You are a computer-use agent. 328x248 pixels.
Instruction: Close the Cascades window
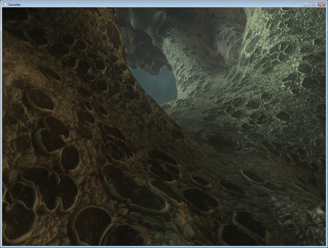pos(322,4)
